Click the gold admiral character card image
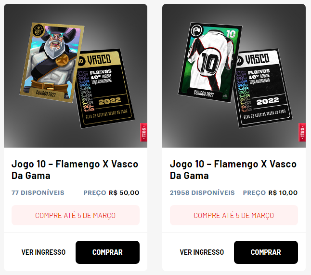 point(52,63)
